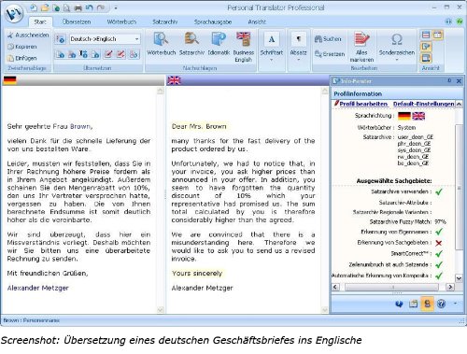Switch to the Übersetzen ribbon tab
Screen dimensions: 467x354
[77, 21]
